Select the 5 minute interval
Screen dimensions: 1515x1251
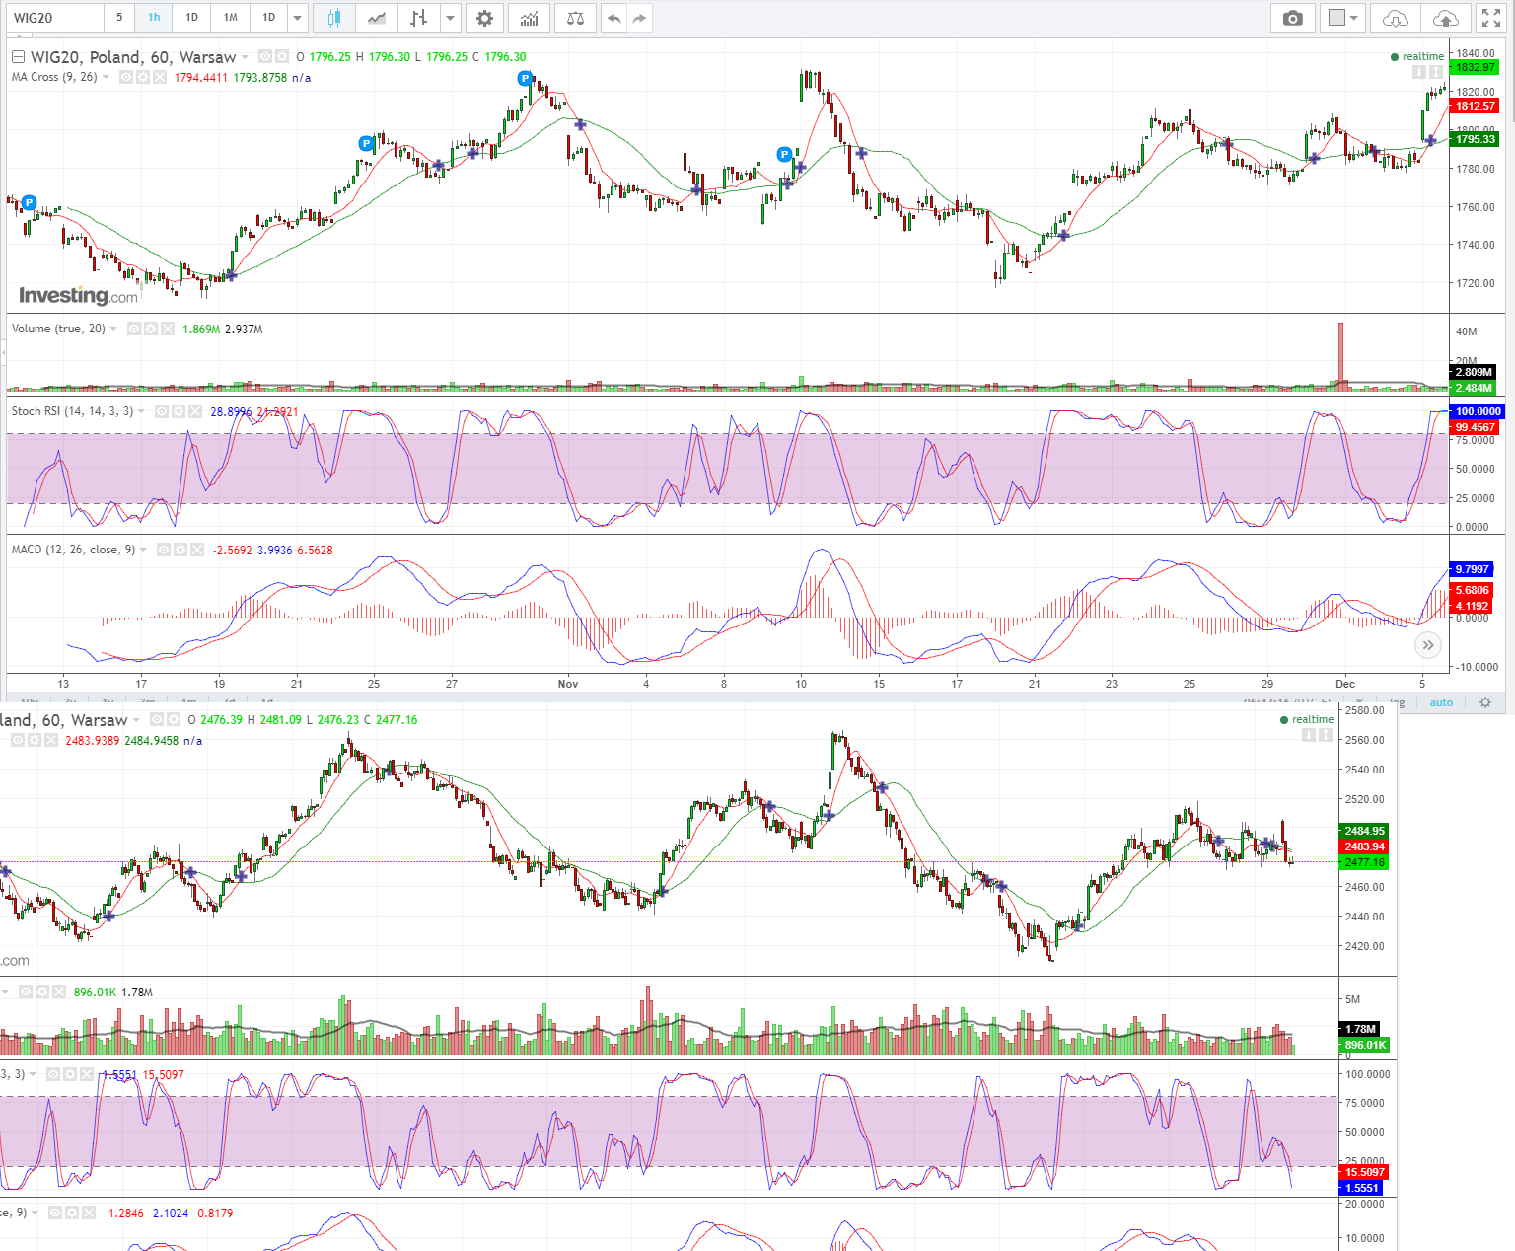pos(119,18)
